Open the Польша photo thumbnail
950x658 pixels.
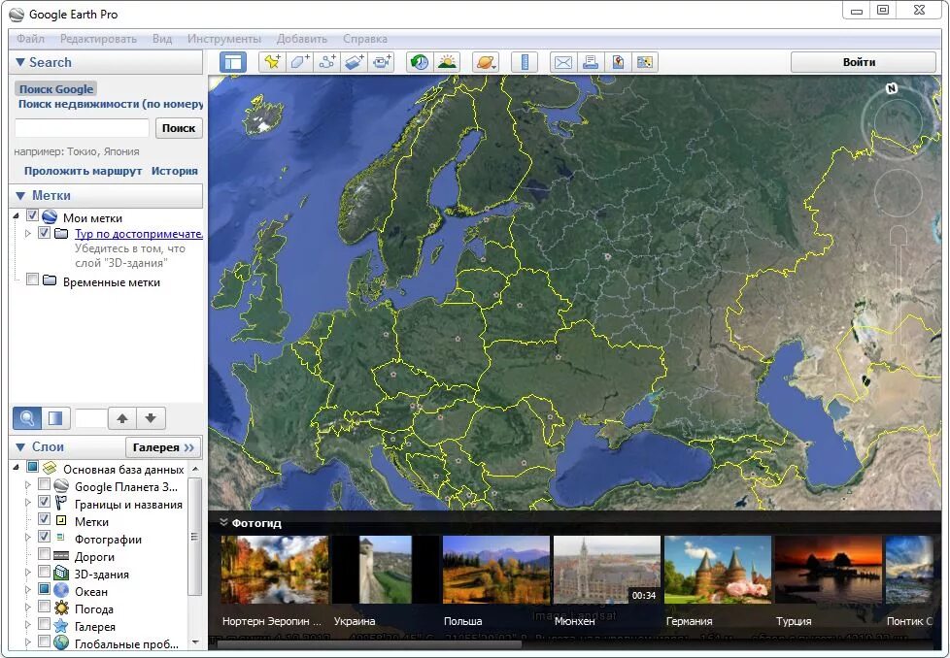click(x=496, y=570)
